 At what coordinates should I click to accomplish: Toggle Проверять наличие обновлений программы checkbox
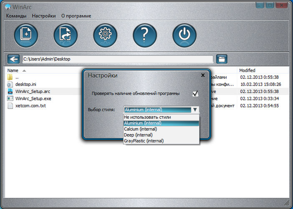pyautogui.click(x=195, y=93)
